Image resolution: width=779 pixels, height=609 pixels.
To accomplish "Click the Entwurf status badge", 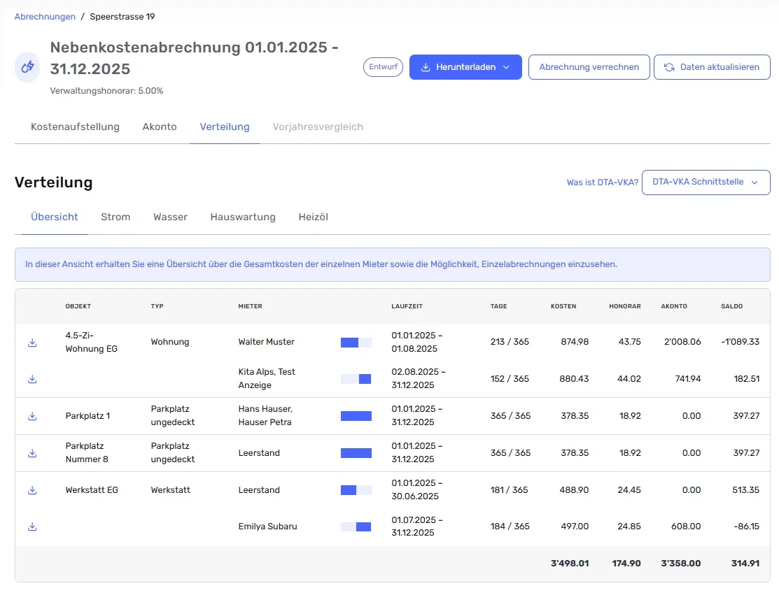I will coord(383,67).
